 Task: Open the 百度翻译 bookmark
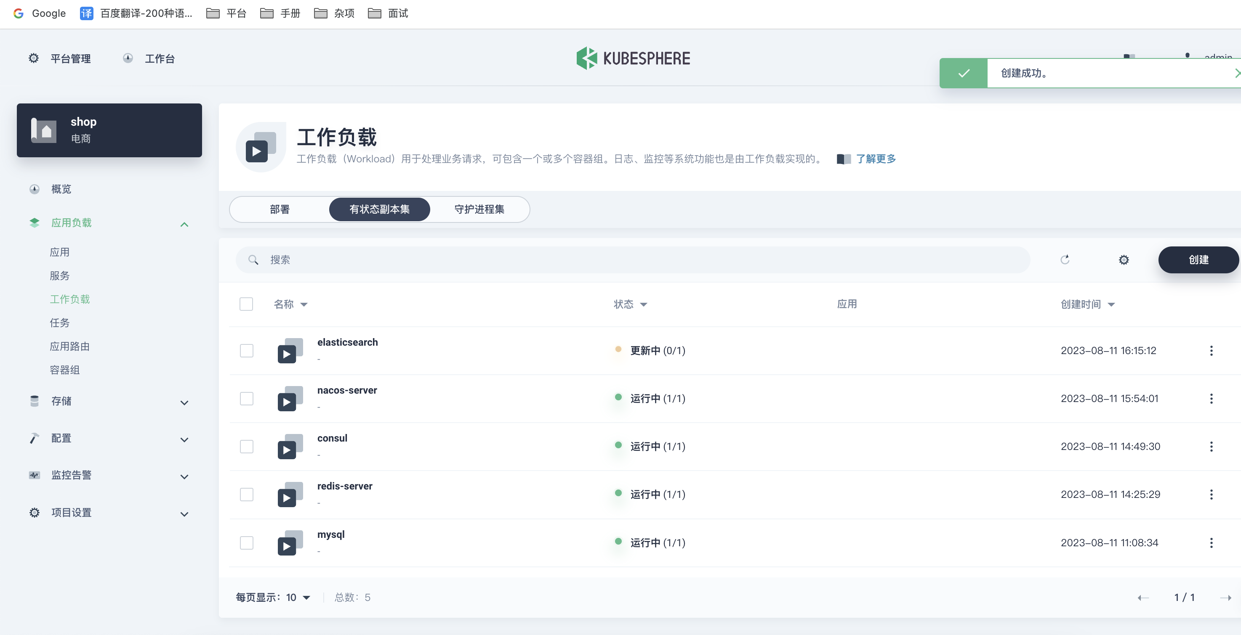(136, 13)
